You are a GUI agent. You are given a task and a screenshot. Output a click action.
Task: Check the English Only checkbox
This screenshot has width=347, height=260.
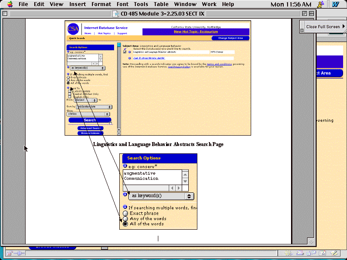(x=69, y=97)
